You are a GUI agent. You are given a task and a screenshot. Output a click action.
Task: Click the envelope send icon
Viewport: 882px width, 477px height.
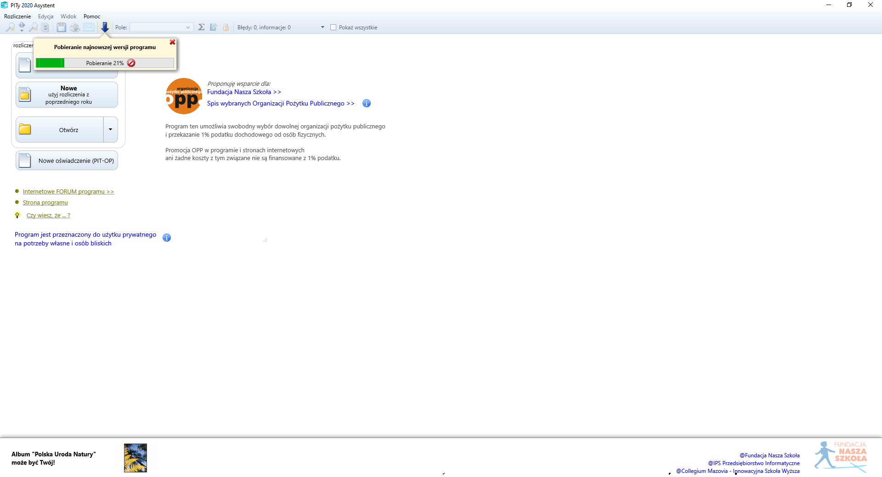coord(89,28)
